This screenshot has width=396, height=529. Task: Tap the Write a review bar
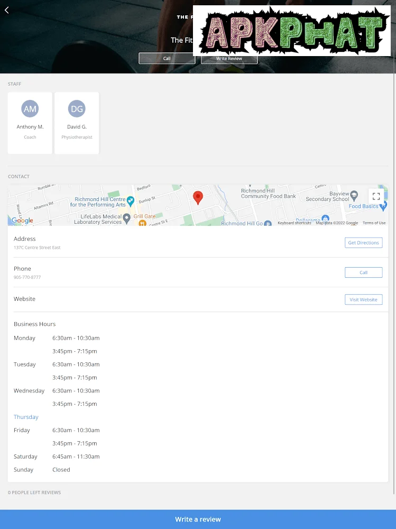198,519
